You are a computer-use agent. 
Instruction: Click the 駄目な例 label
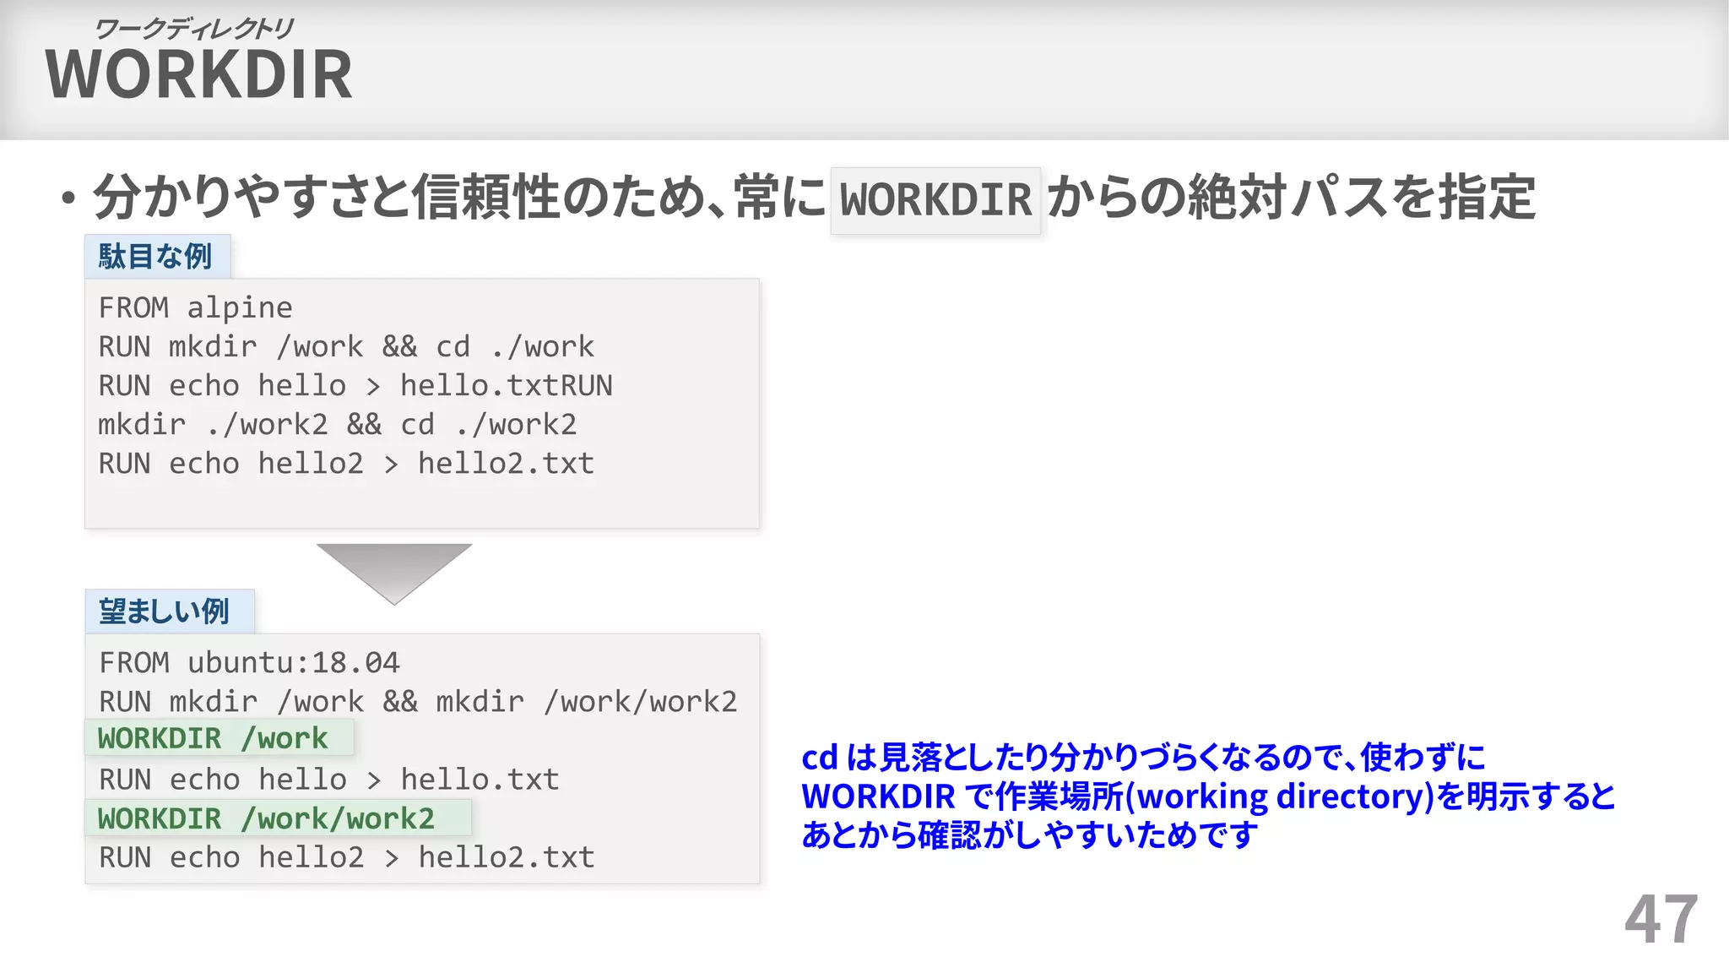tap(156, 256)
